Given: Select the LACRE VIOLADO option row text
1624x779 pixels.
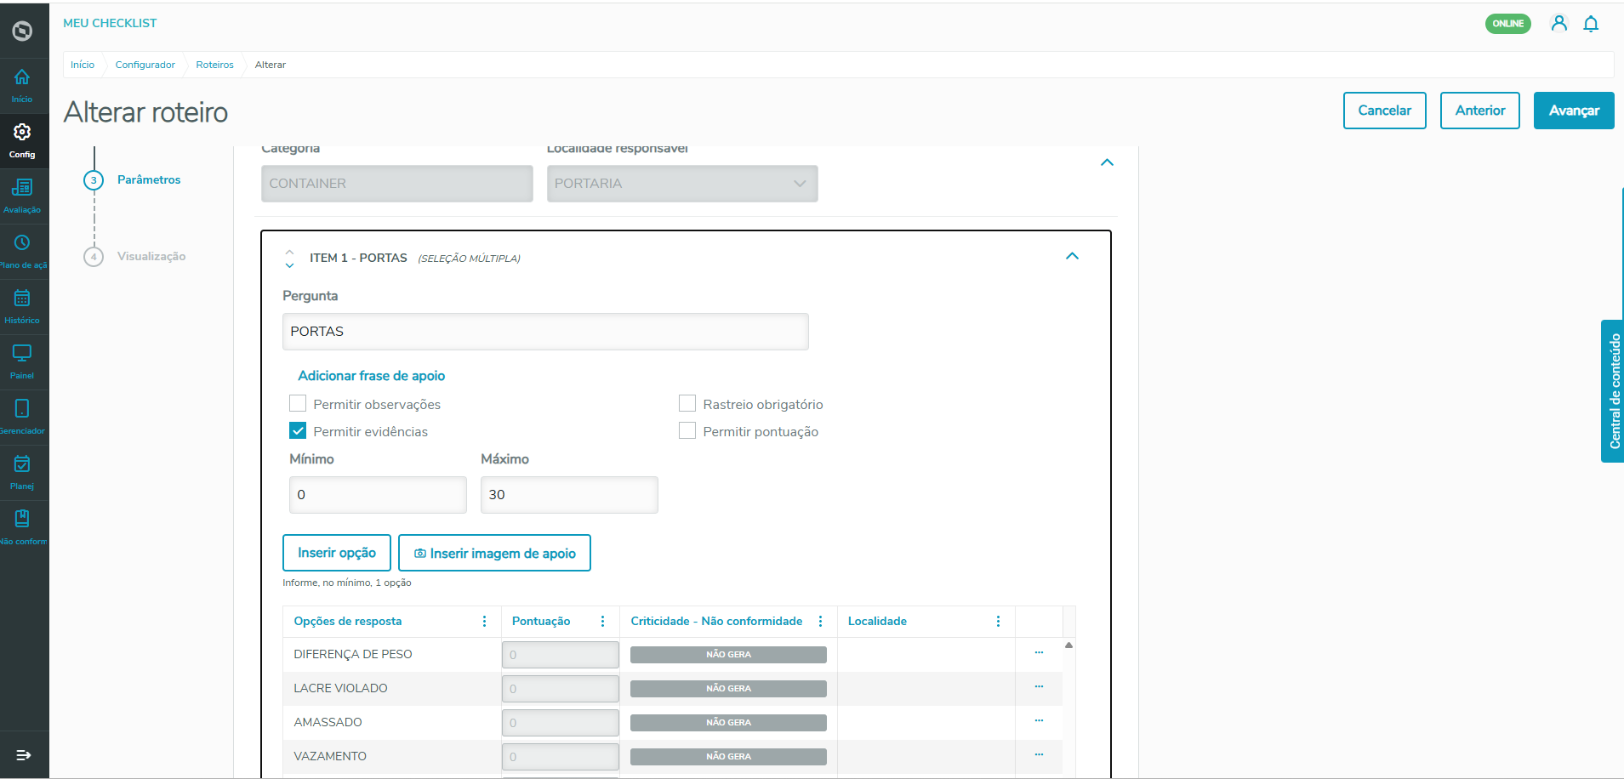Looking at the screenshot, I should (x=340, y=688).
